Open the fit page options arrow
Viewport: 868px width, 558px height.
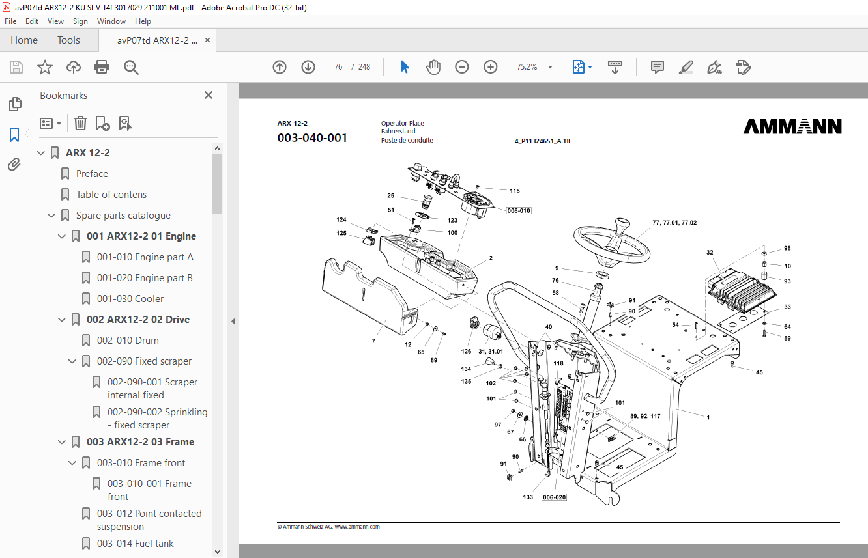click(x=590, y=67)
